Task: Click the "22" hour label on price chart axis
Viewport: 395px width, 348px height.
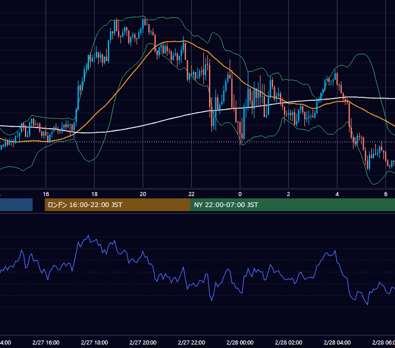Action: [x=192, y=194]
